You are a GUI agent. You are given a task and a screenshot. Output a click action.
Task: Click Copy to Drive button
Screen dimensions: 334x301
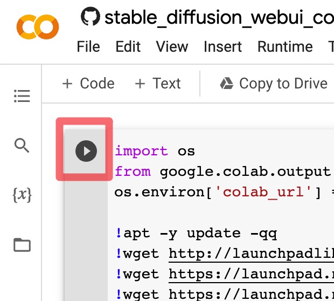(x=274, y=84)
